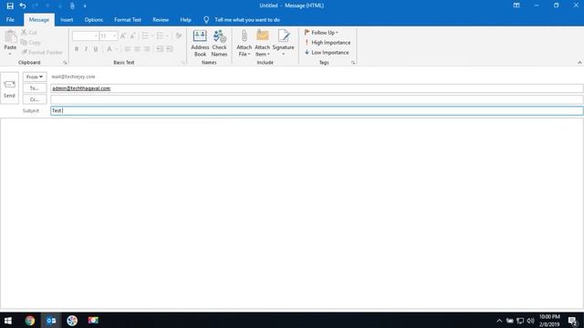
Task: Click Tell me what you want to do
Action: [242, 20]
